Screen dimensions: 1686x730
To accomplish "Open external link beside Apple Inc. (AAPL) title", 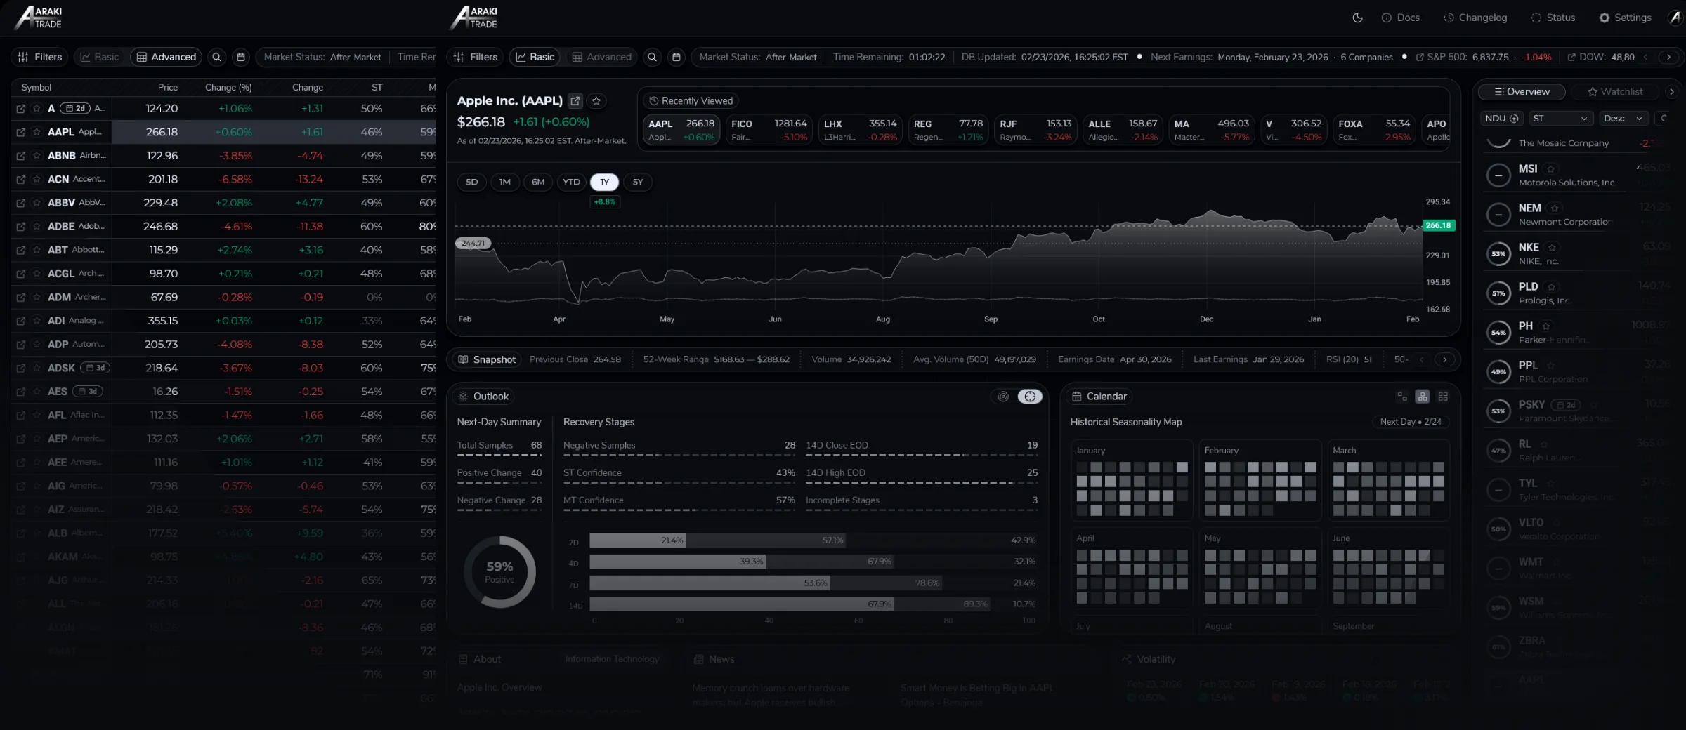I will click(x=575, y=101).
